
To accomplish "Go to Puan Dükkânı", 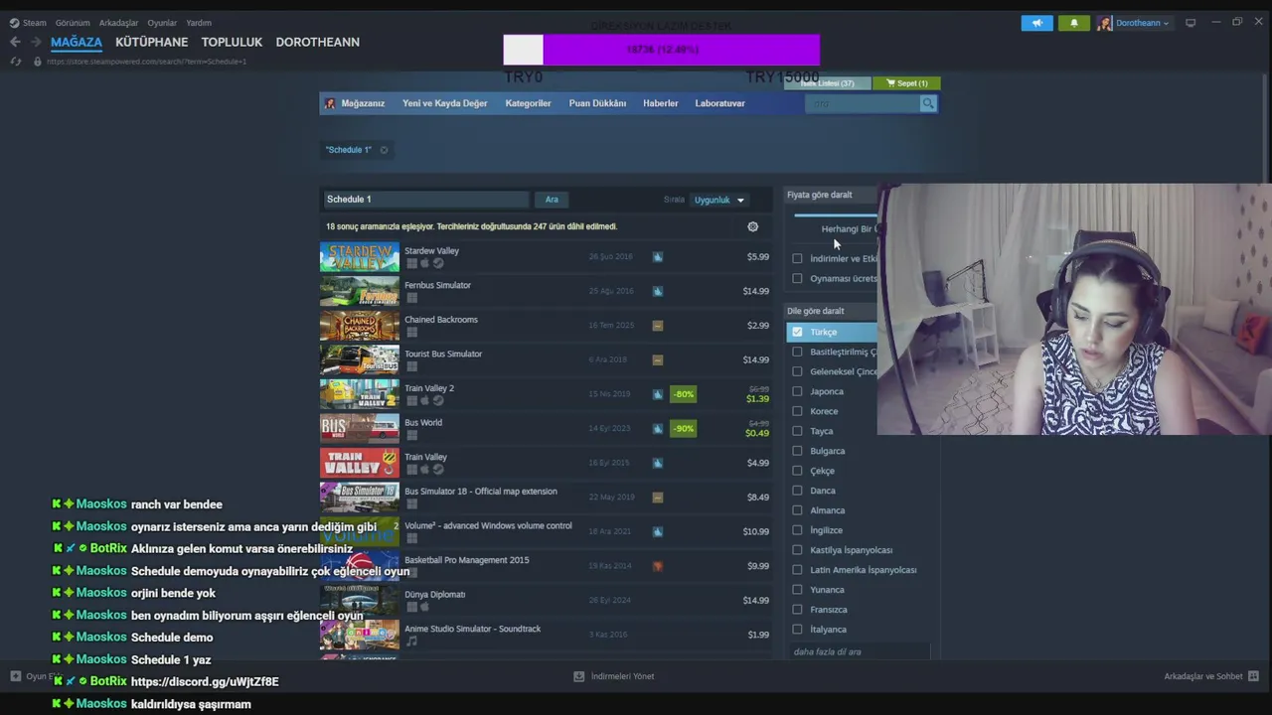I will click(597, 103).
